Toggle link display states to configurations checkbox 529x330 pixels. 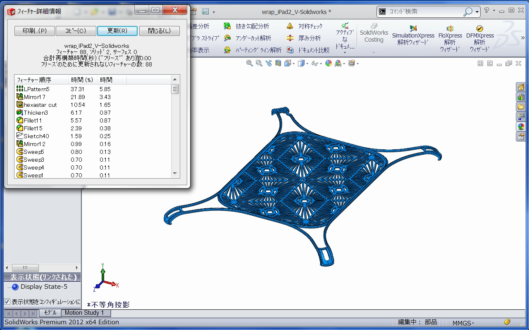click(x=7, y=302)
